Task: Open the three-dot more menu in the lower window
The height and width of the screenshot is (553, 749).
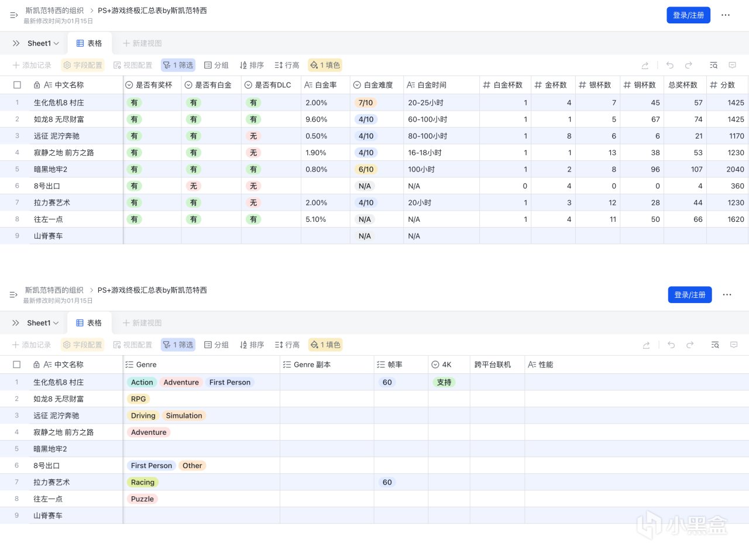Action: [x=727, y=295]
